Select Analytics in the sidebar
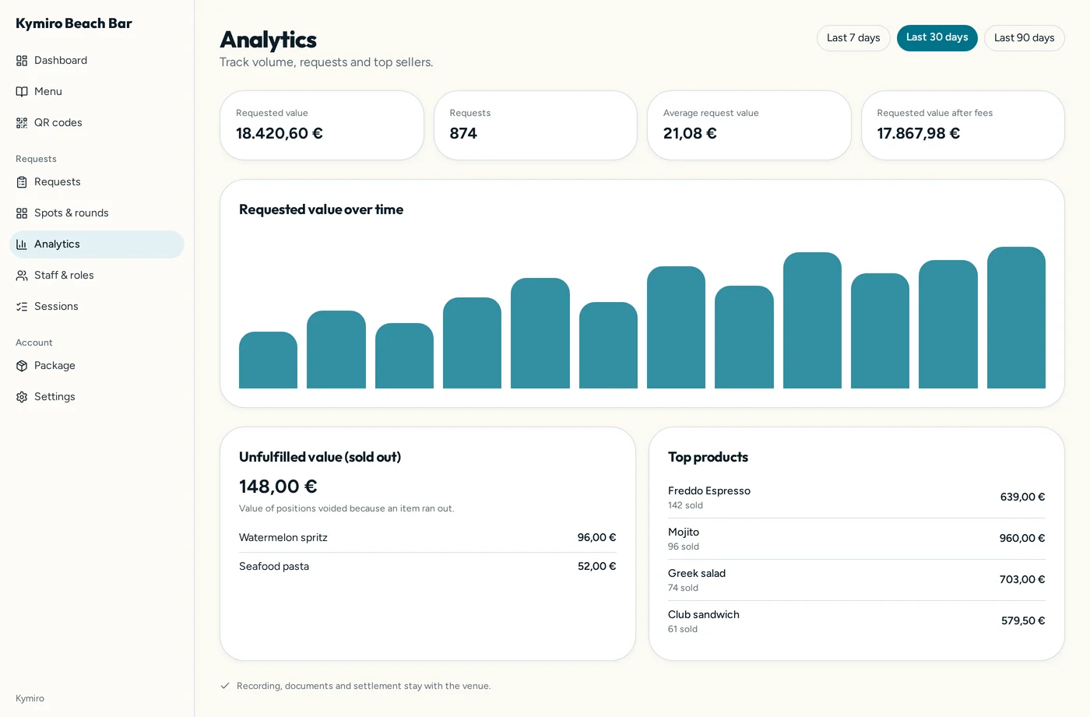Viewport: 1090px width, 717px height. pyautogui.click(x=97, y=244)
